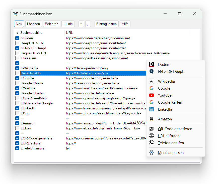Enable the &Ebay checkbox

click(x=17, y=128)
